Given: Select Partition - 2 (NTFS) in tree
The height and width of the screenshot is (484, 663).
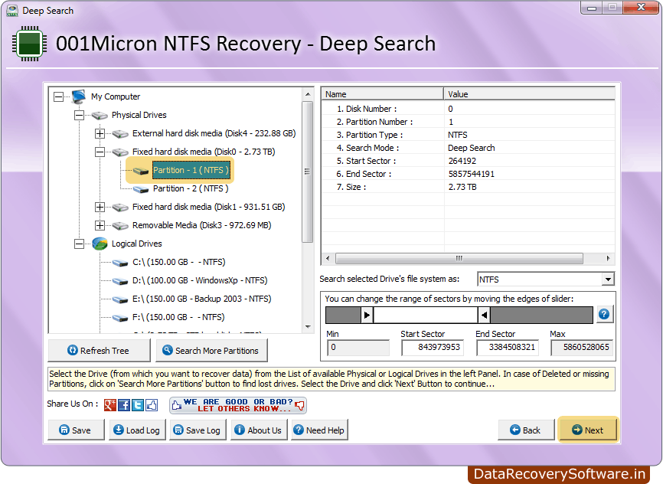Looking at the screenshot, I should (x=191, y=188).
